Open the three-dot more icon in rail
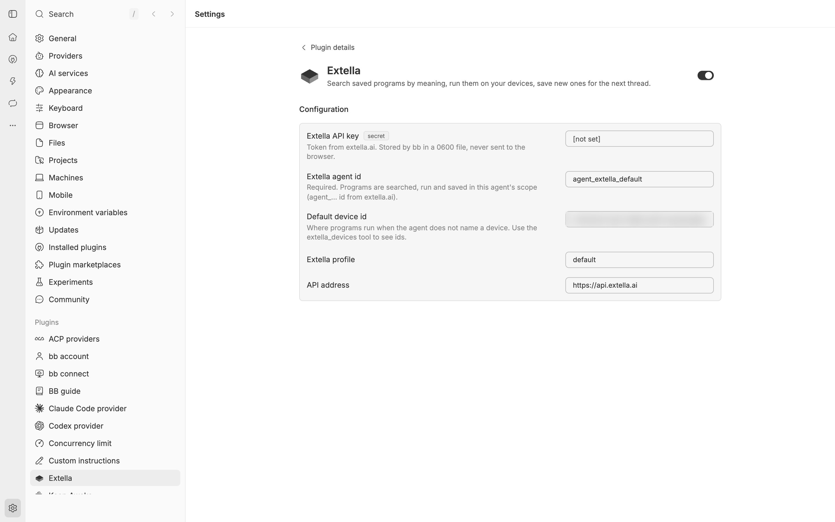This screenshot has height=522, width=835. click(13, 125)
